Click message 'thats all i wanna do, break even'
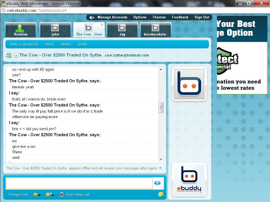 (39, 99)
